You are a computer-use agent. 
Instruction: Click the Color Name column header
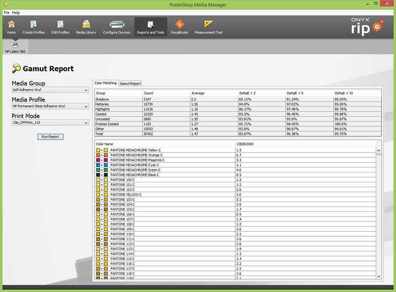click(165, 144)
